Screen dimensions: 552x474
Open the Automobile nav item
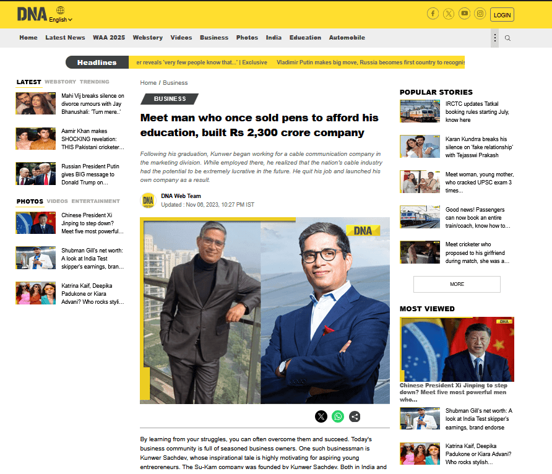[x=347, y=38]
